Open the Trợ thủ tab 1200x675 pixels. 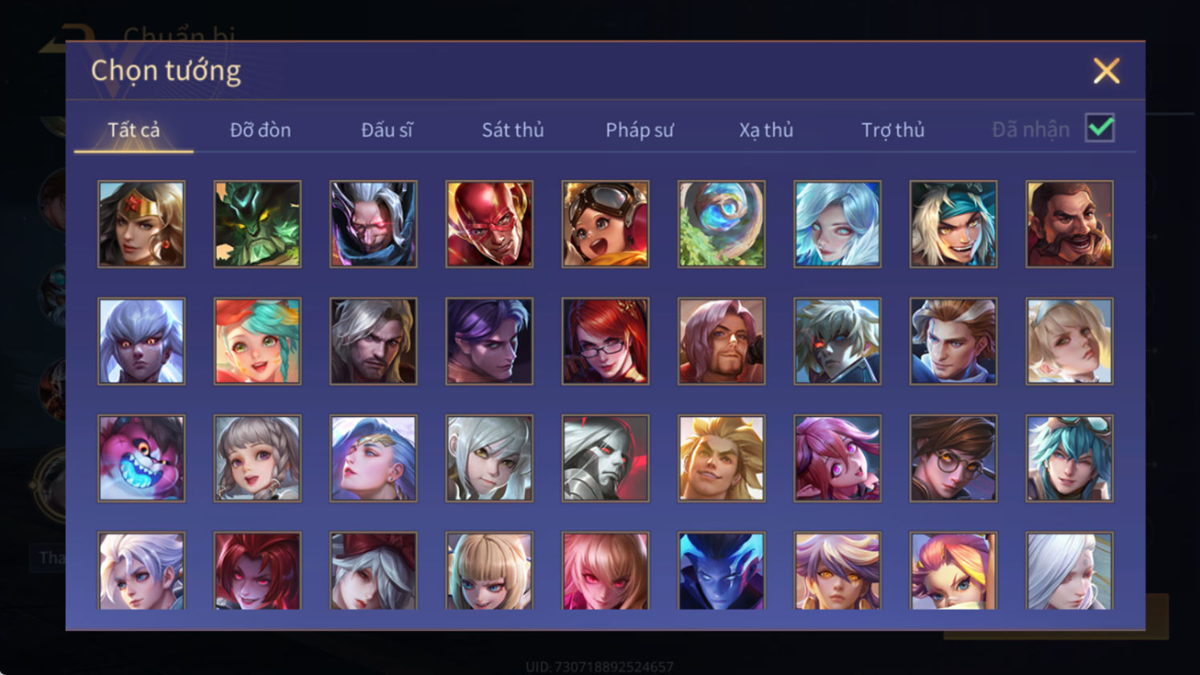(x=892, y=130)
